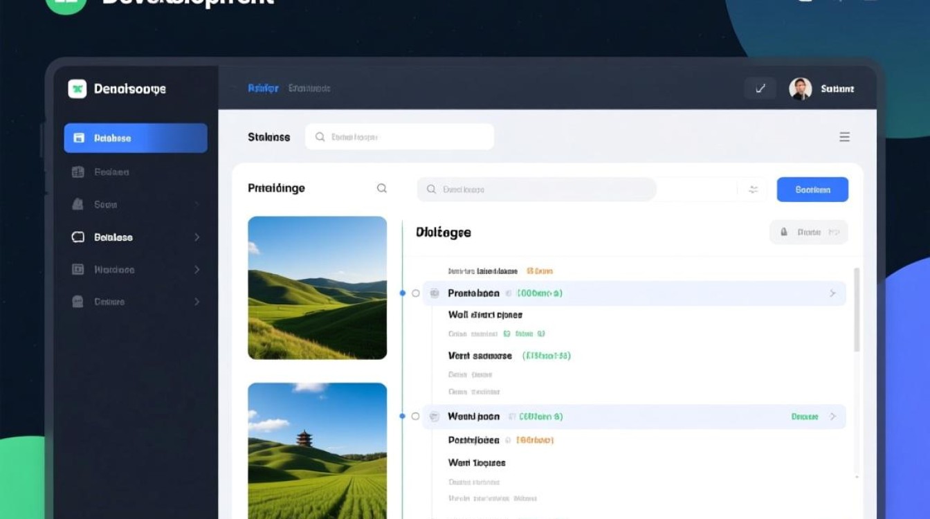Click the user avatar photo in top bar

[800, 89]
